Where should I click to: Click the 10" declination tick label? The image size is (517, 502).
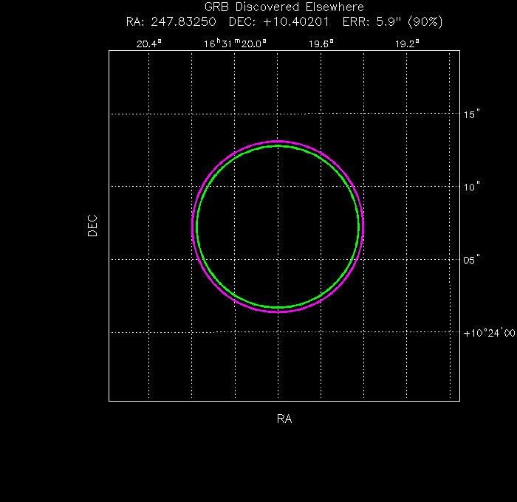[x=471, y=187]
